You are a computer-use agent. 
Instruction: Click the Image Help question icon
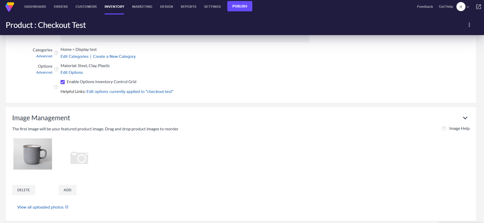(x=444, y=129)
